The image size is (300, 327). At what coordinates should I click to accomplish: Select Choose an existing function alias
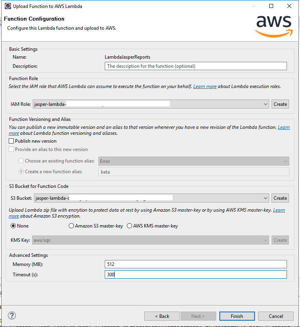click(x=21, y=161)
